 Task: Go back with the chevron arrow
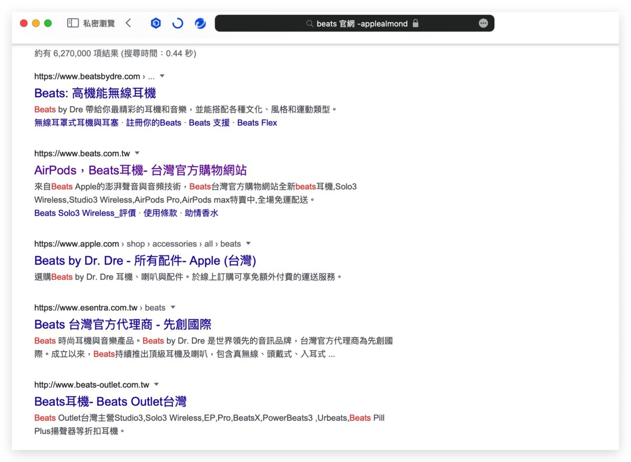[x=128, y=23]
